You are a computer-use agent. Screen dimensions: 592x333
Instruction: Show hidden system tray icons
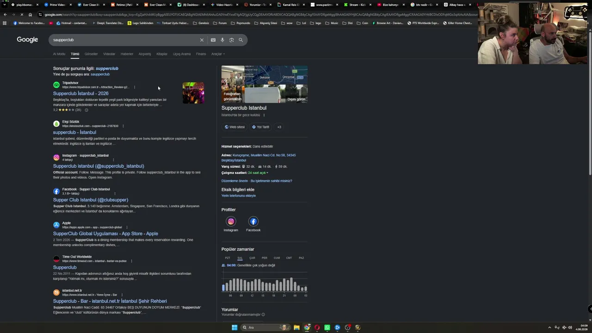pyautogui.click(x=550, y=327)
